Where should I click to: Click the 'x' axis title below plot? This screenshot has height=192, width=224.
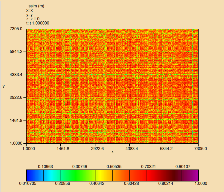pyautogui.click(x=112, y=152)
